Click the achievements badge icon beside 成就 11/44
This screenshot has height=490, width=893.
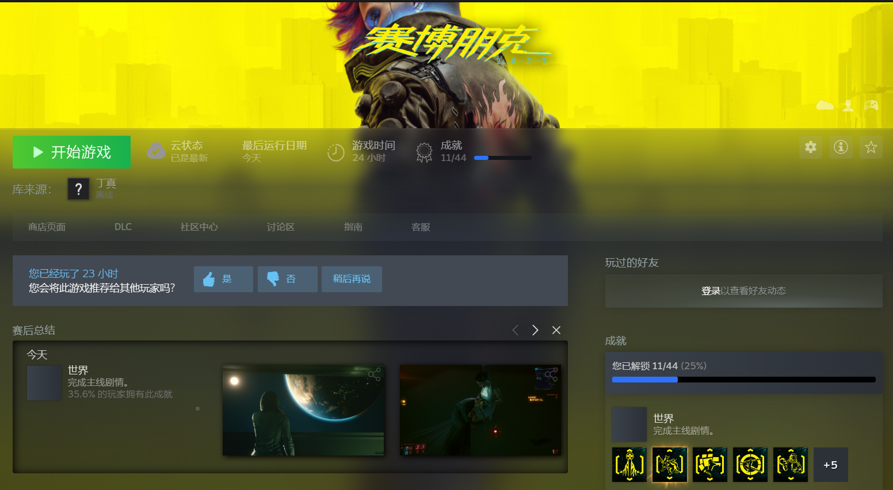tap(424, 152)
